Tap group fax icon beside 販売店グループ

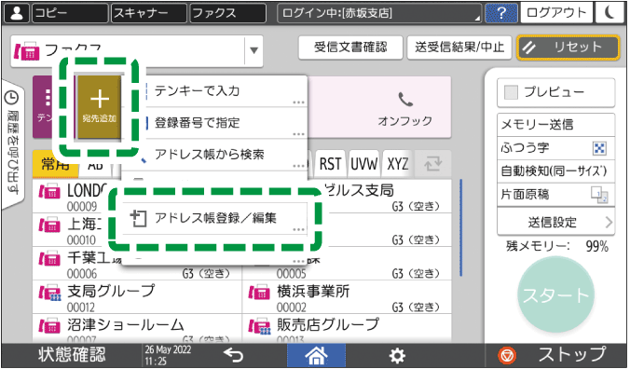point(259,326)
